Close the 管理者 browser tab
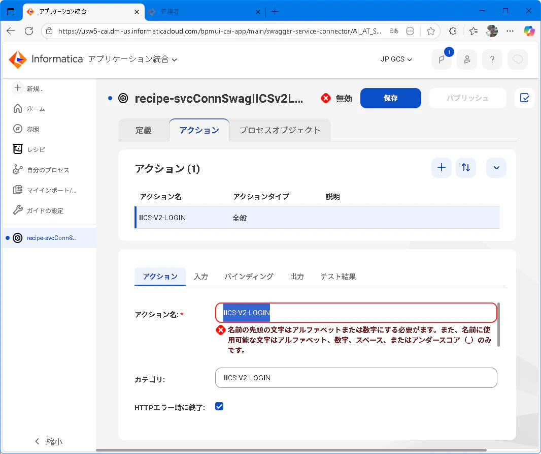The image size is (541, 454). (258, 12)
